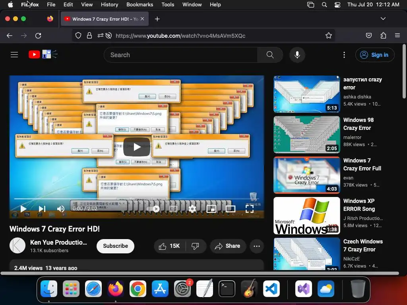
Task: Play the video with the center play button
Action: (137, 147)
